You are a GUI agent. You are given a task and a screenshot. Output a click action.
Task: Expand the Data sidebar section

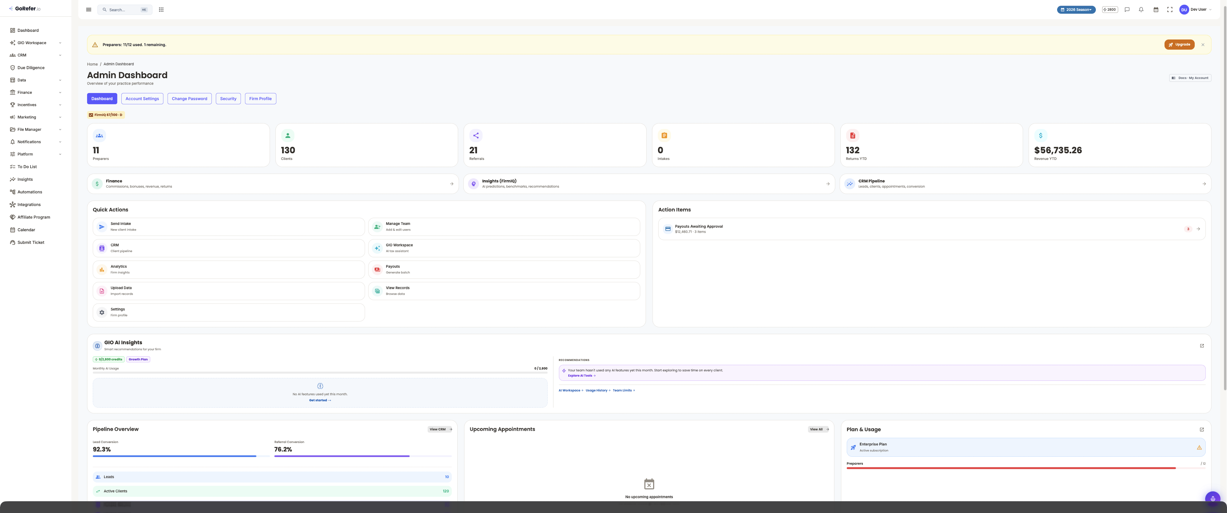pyautogui.click(x=36, y=80)
